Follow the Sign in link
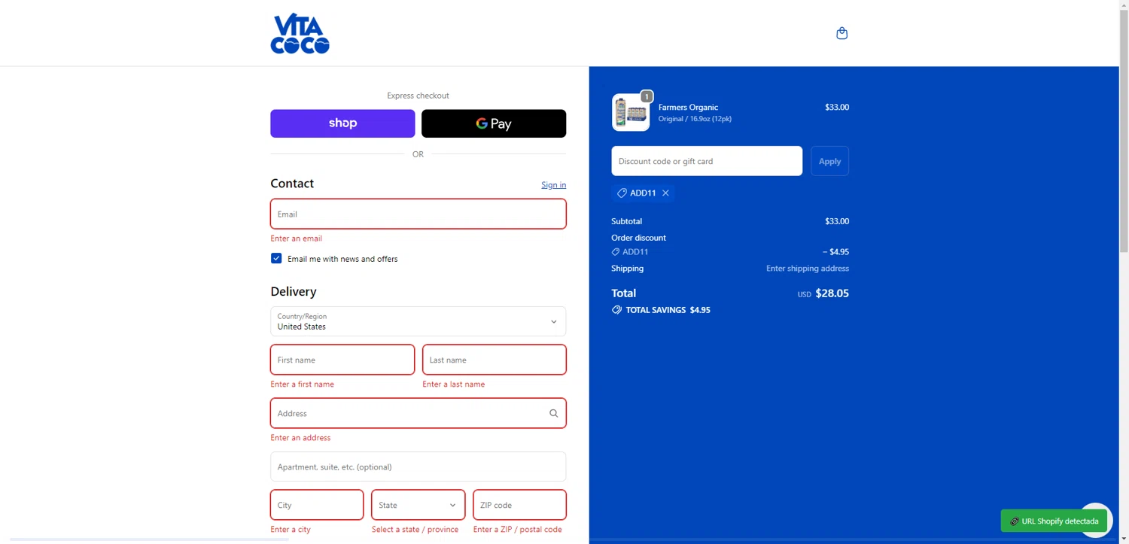 [553, 185]
